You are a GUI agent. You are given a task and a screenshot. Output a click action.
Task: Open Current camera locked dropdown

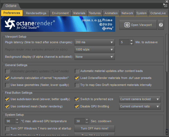coord(140,99)
